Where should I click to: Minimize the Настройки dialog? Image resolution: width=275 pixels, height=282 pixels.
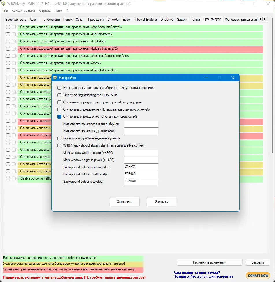click(207, 78)
